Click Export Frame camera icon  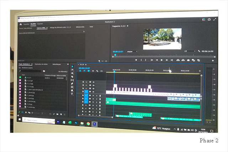pos(188,60)
